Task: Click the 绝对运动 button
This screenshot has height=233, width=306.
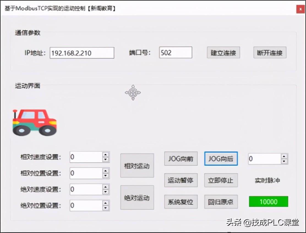Action: 137,197
